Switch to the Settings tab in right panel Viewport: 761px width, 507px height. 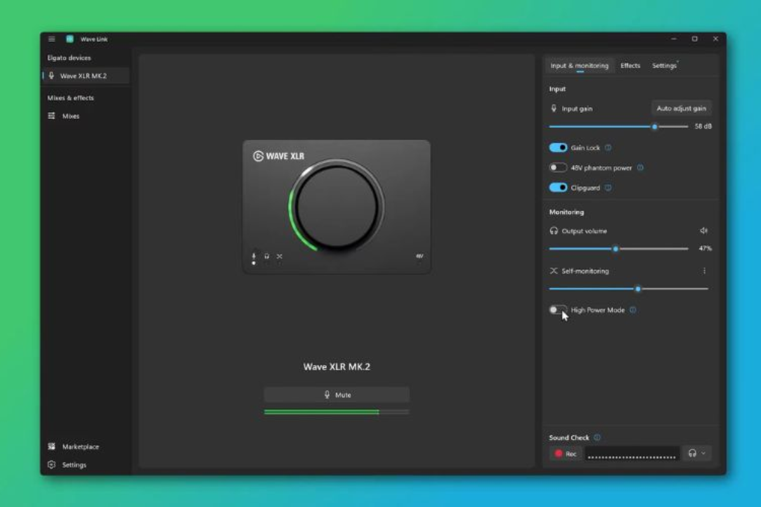[664, 66]
